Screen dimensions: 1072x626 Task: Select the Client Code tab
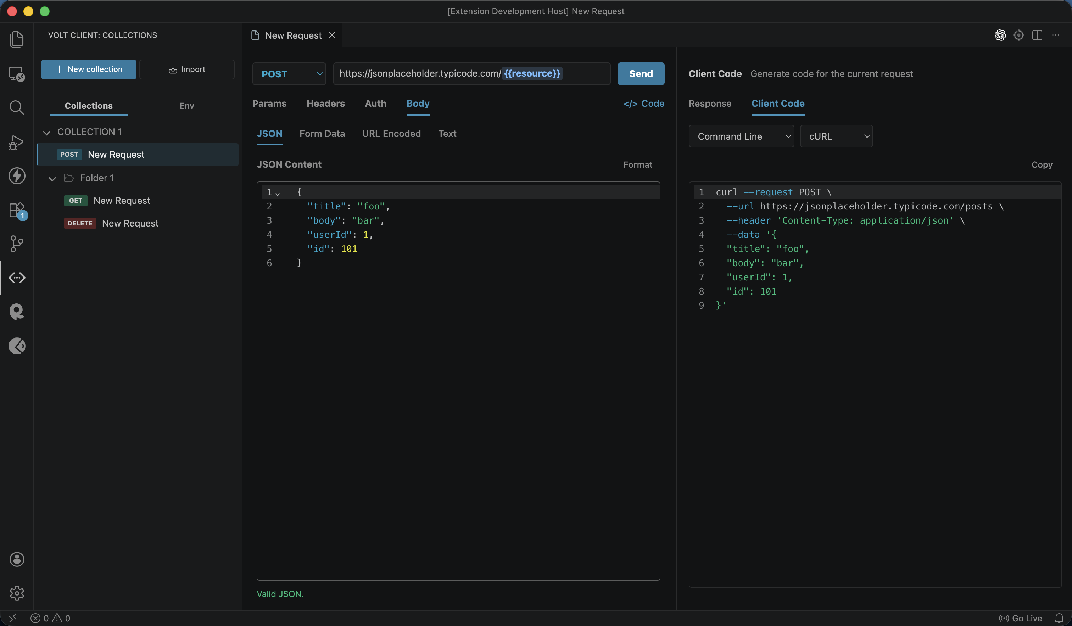pyautogui.click(x=778, y=104)
